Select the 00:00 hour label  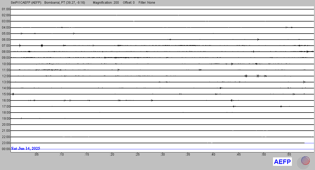point(6,149)
